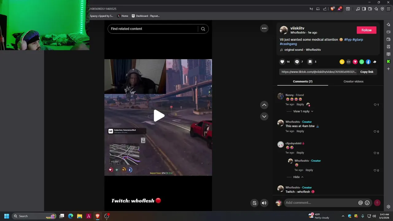The height and width of the screenshot is (221, 393).
Task: Play the TikTok video
Action: coord(159,116)
